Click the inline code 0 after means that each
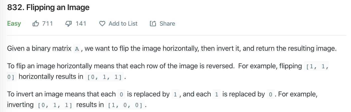This screenshot has height=112, width=351. point(121,95)
